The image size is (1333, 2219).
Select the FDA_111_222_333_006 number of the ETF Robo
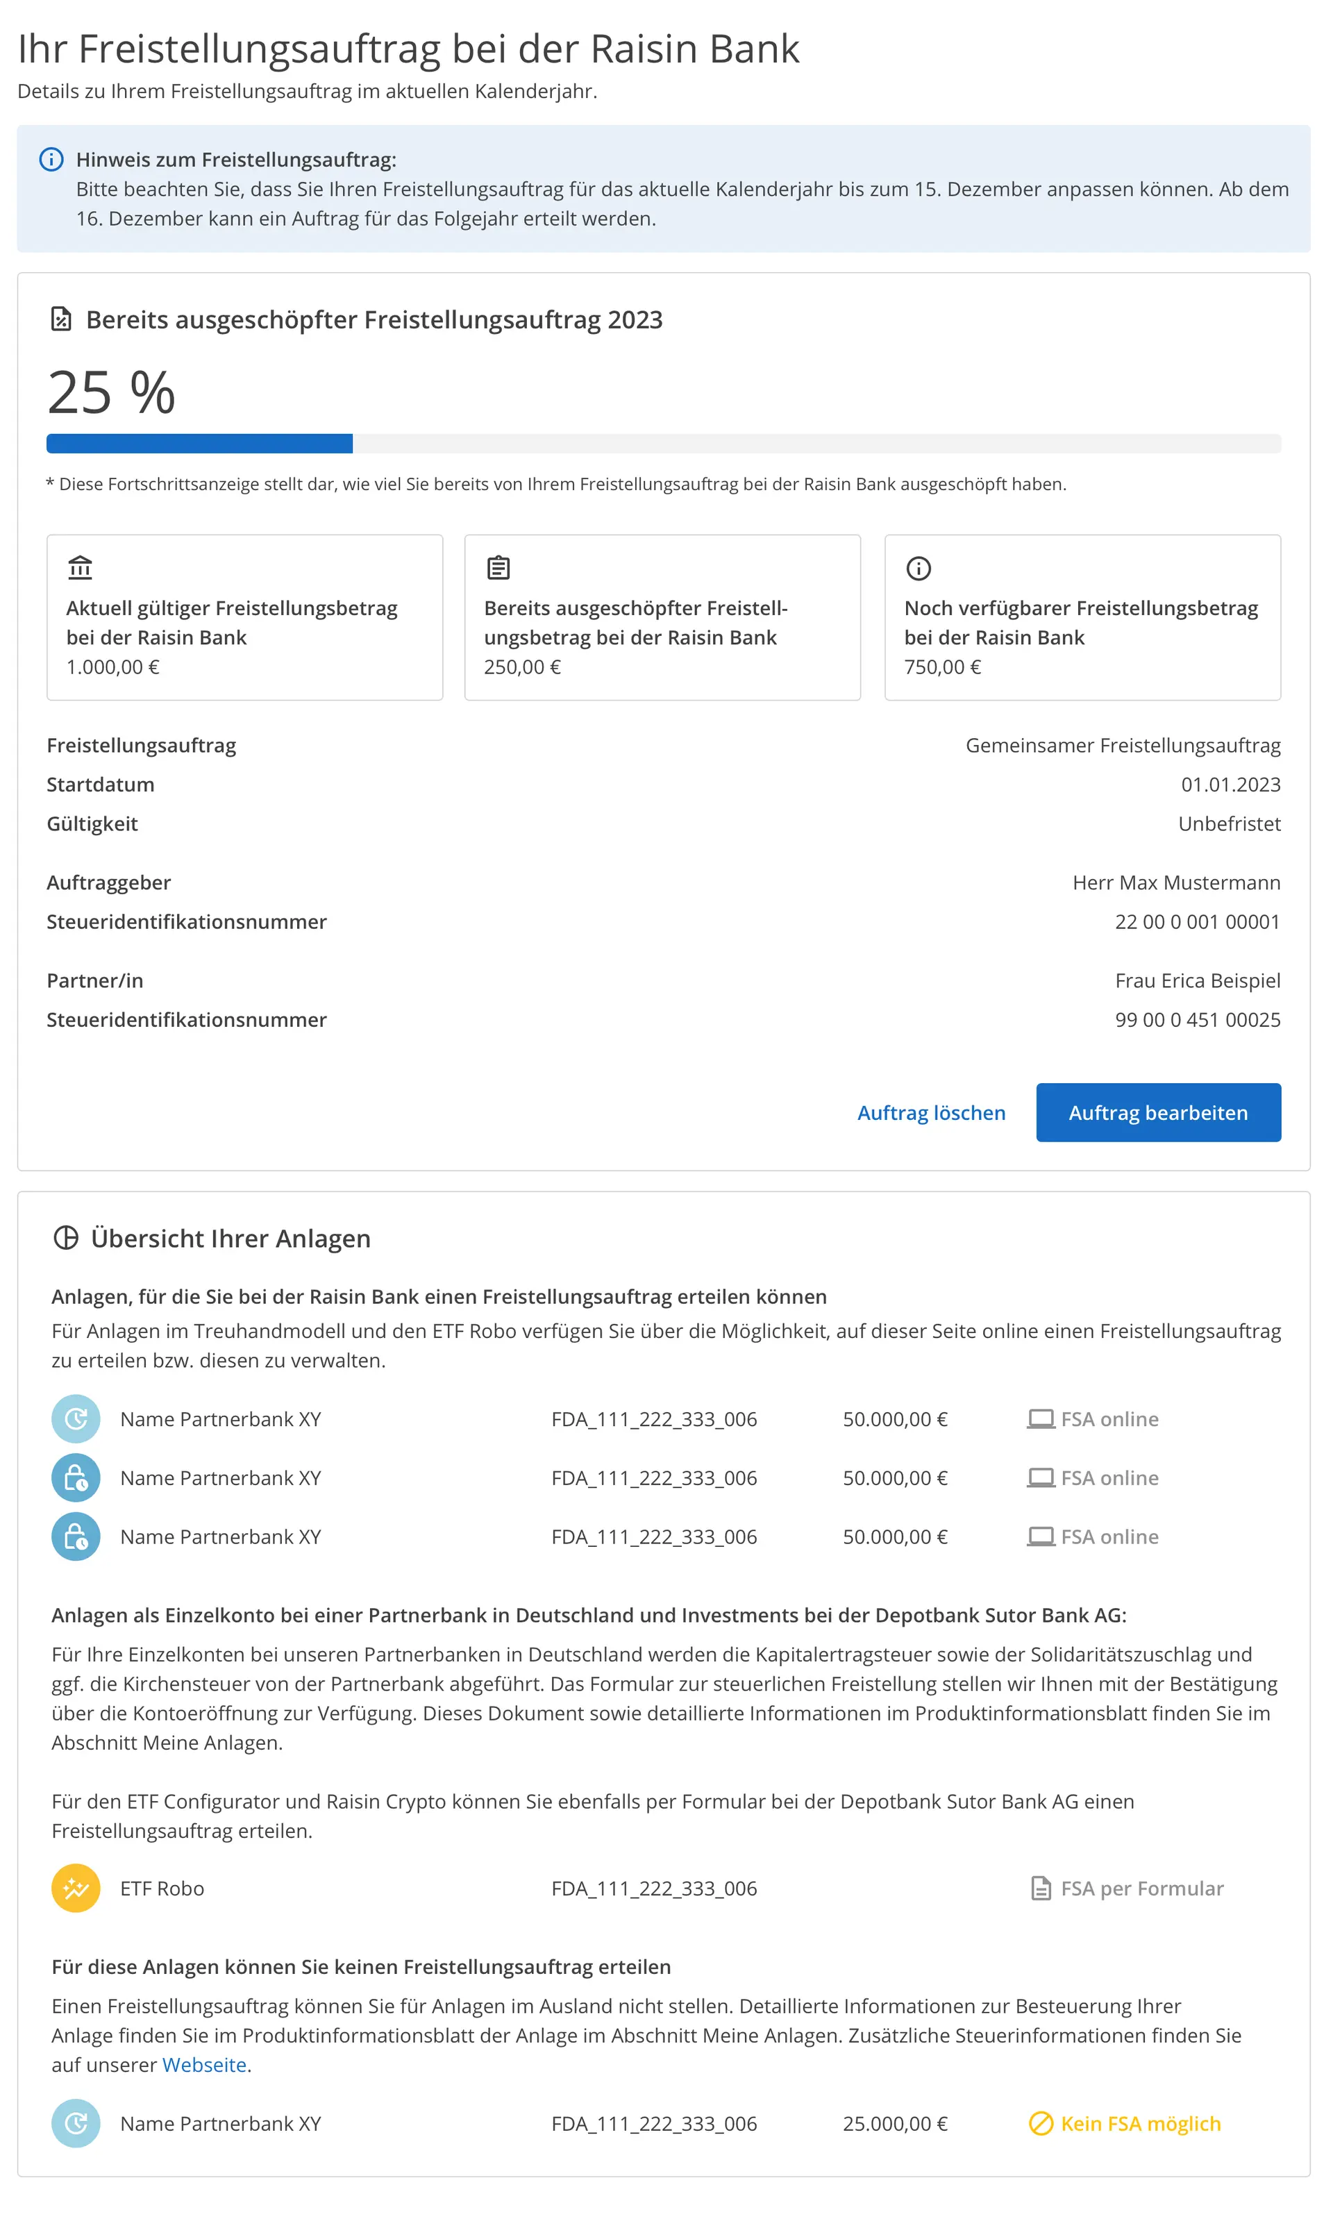[655, 1889]
